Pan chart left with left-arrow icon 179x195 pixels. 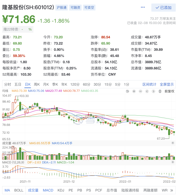point(147,91)
